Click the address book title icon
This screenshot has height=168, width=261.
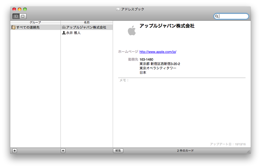click(118, 9)
